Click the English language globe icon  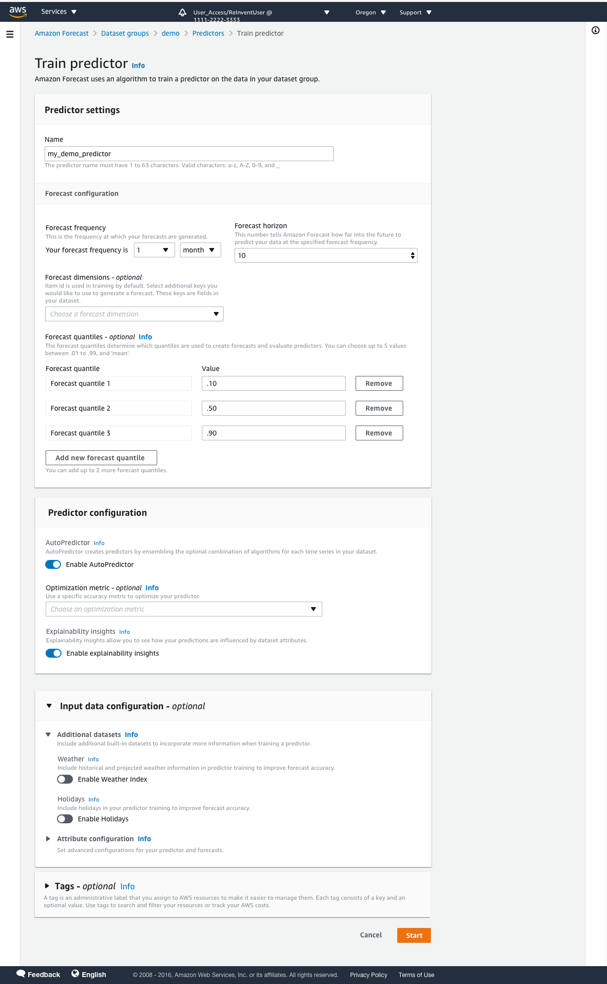[75, 973]
